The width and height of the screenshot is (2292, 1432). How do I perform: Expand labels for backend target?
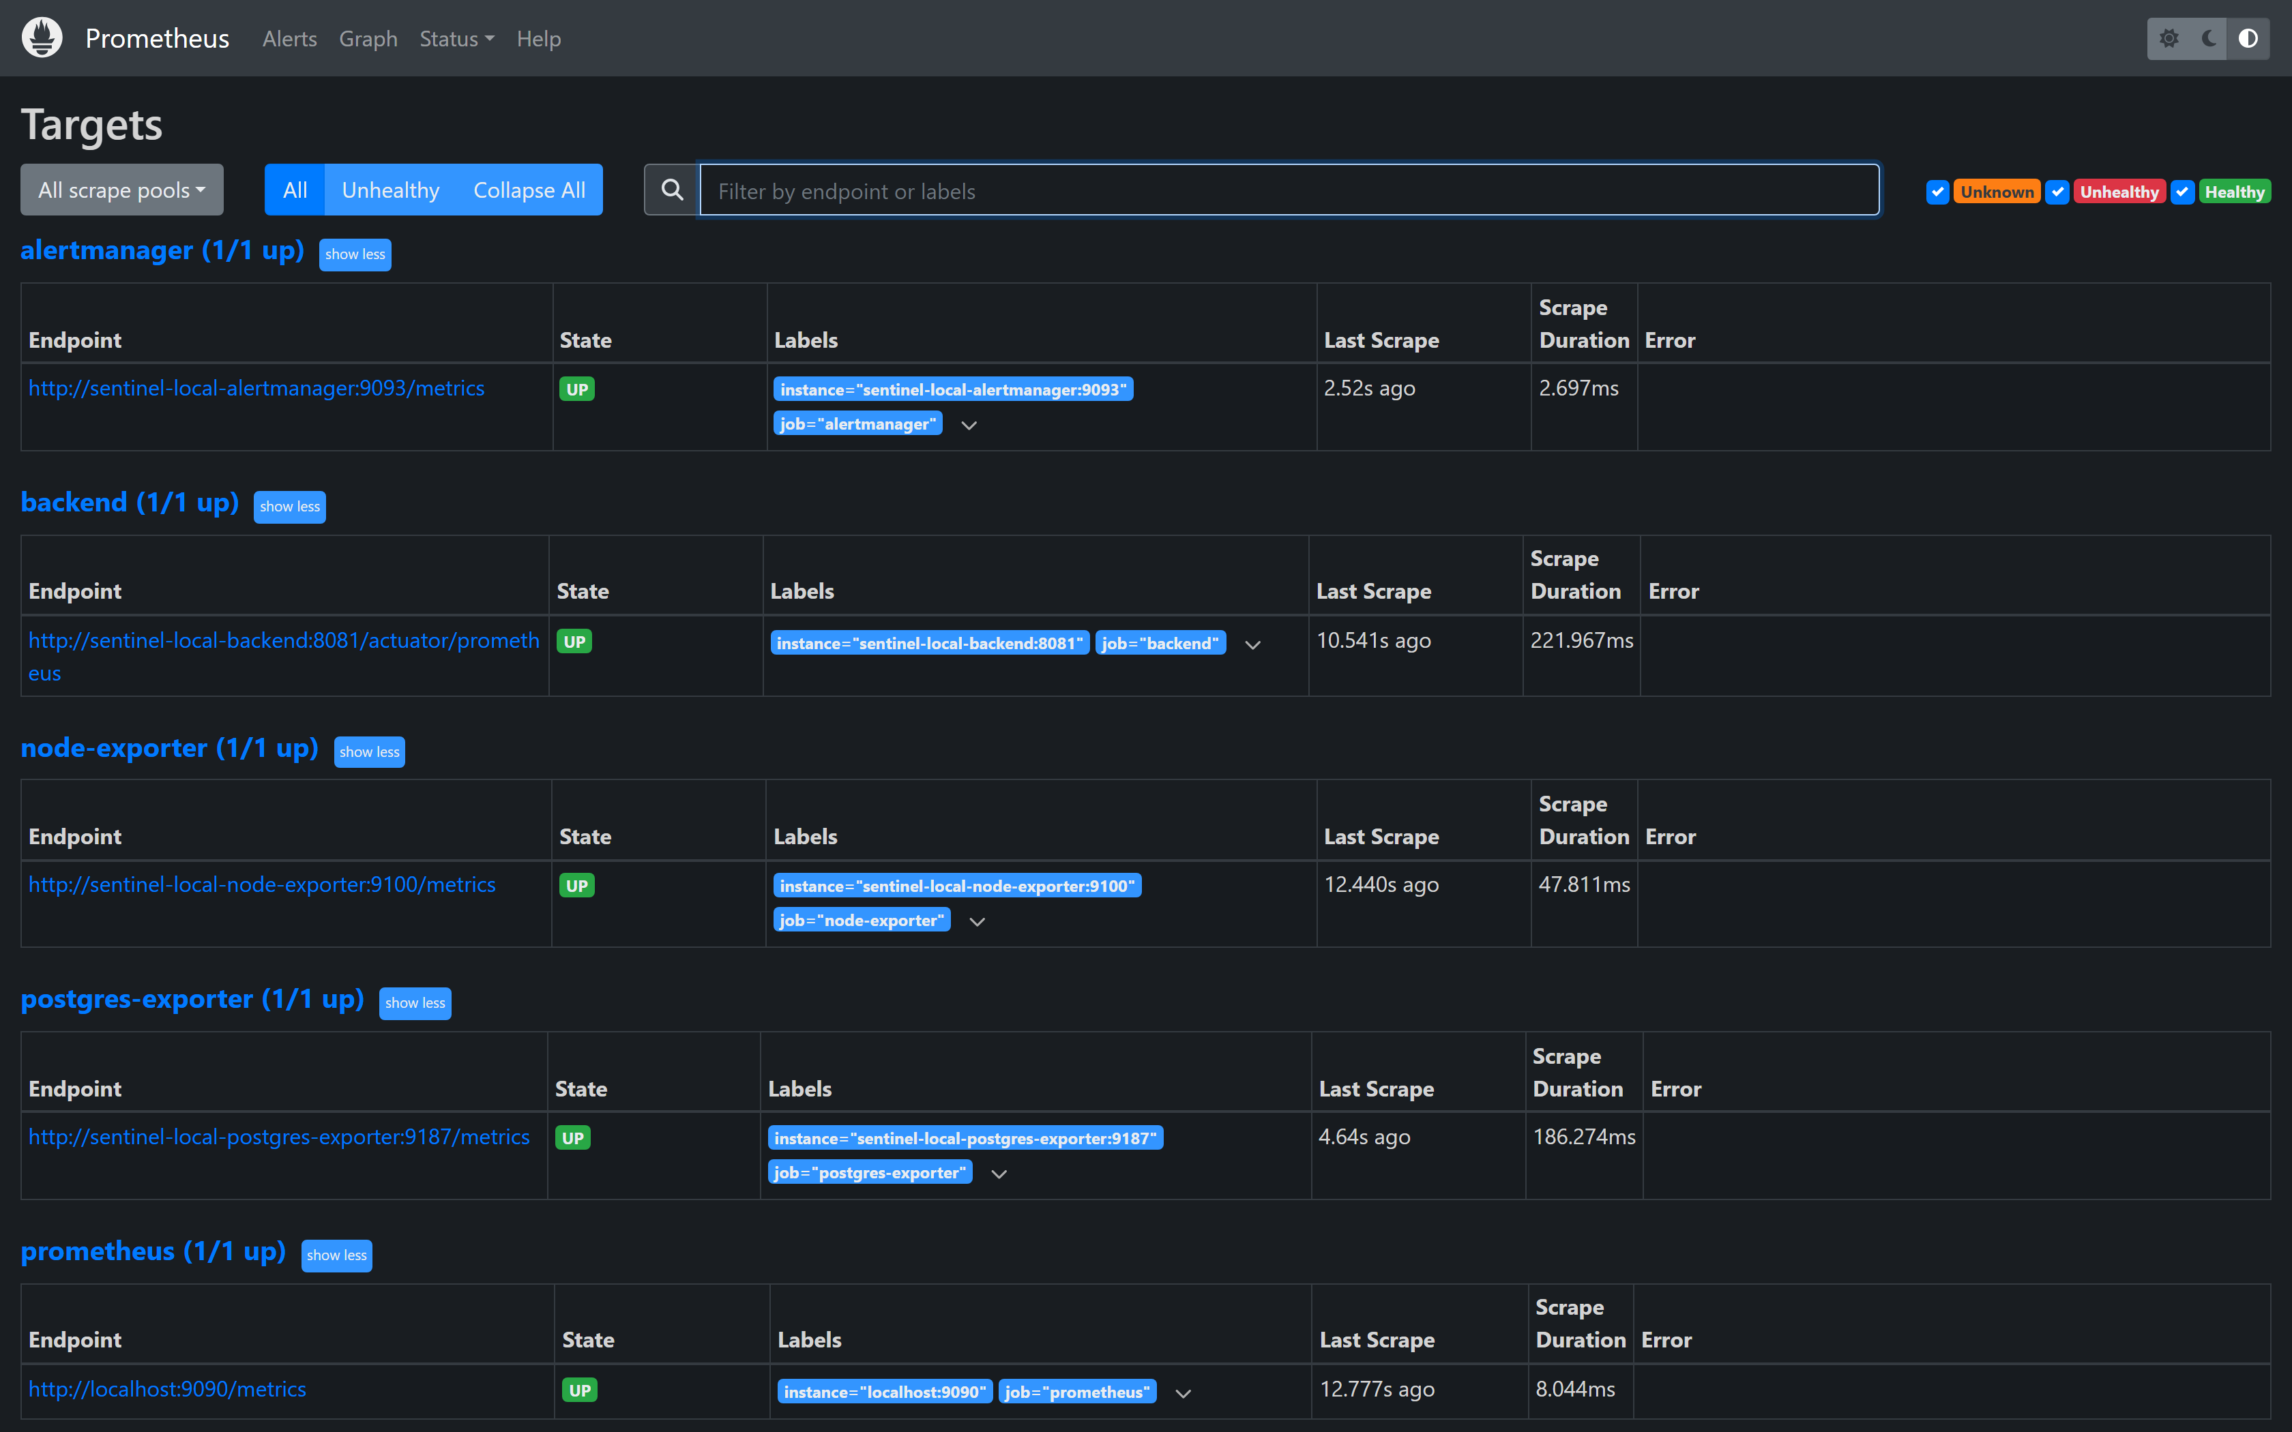tap(1253, 645)
